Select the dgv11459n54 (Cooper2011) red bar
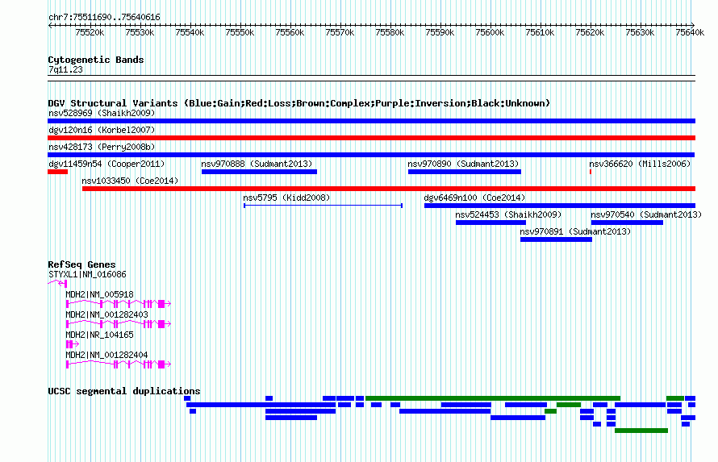This screenshot has width=718, height=462. [x=58, y=172]
